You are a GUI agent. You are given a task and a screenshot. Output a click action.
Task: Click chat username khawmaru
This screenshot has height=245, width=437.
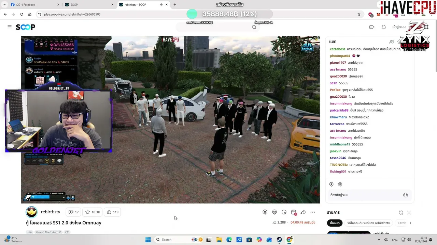(x=338, y=117)
